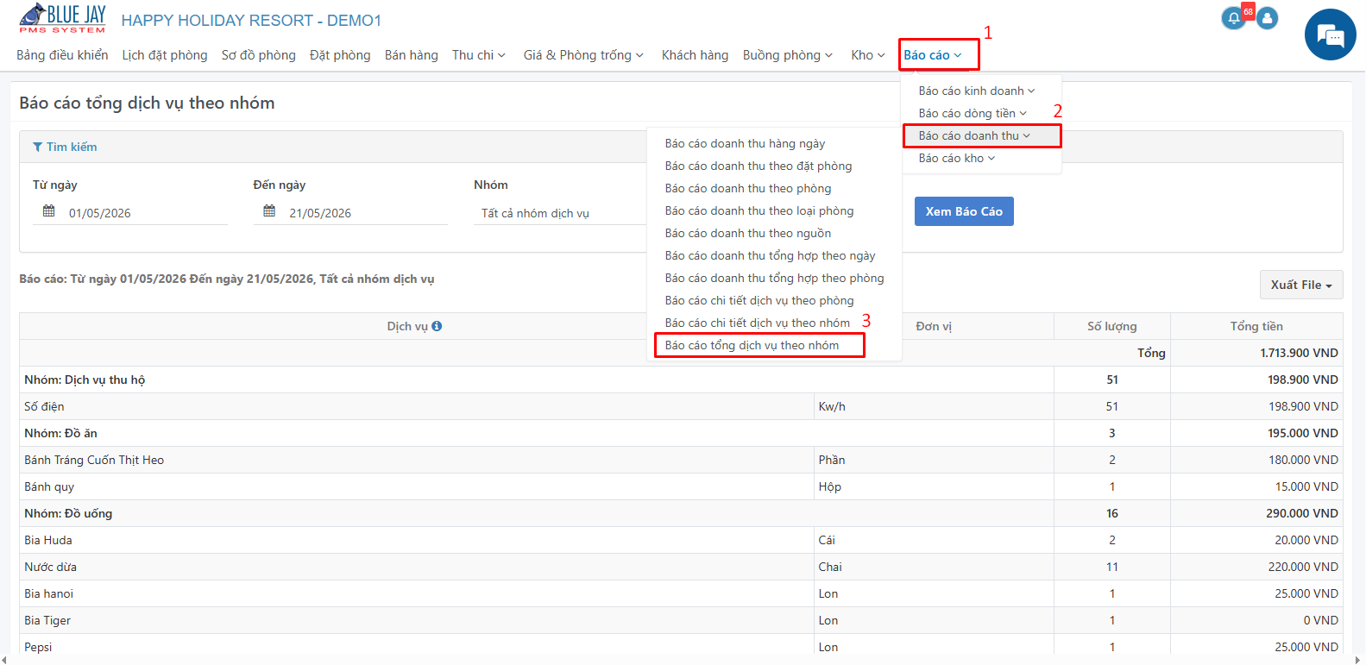Click the Tìm kiếm panel header
The image size is (1366, 665).
681,147
